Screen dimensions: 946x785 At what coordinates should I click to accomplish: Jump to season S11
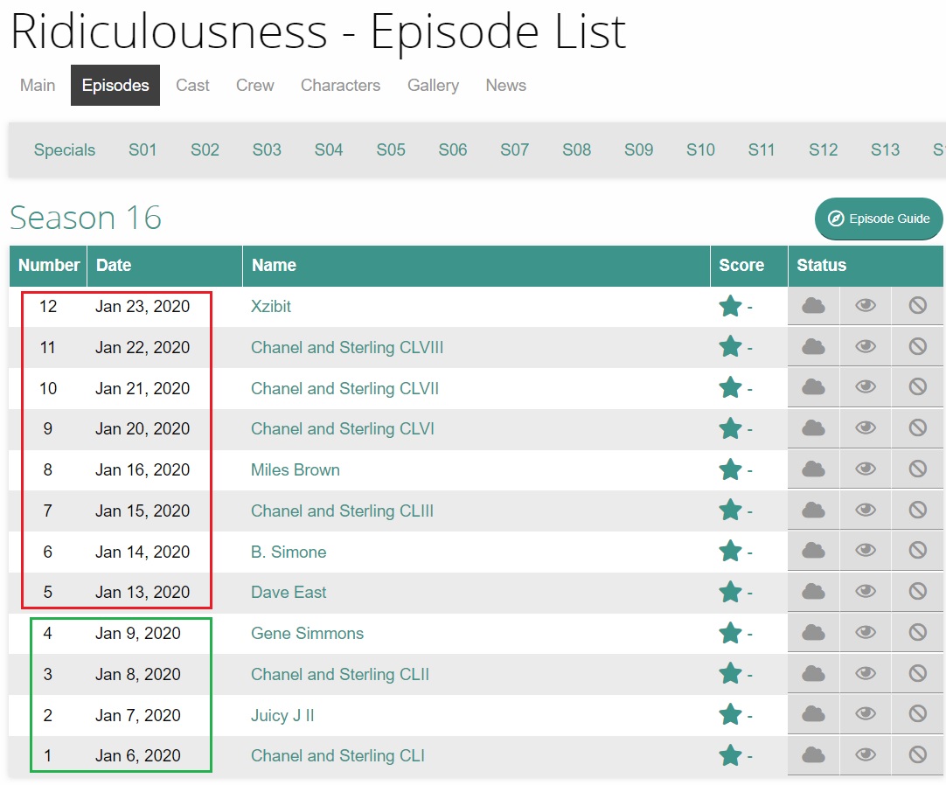pos(762,149)
